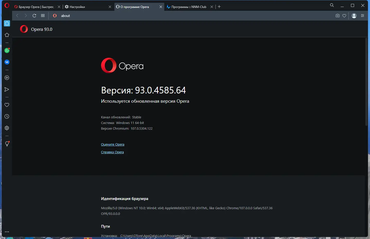Go back to the previous page

[17, 16]
